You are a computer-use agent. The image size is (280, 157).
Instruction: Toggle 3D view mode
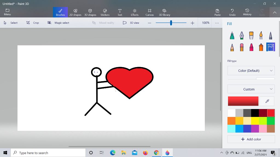point(131,23)
